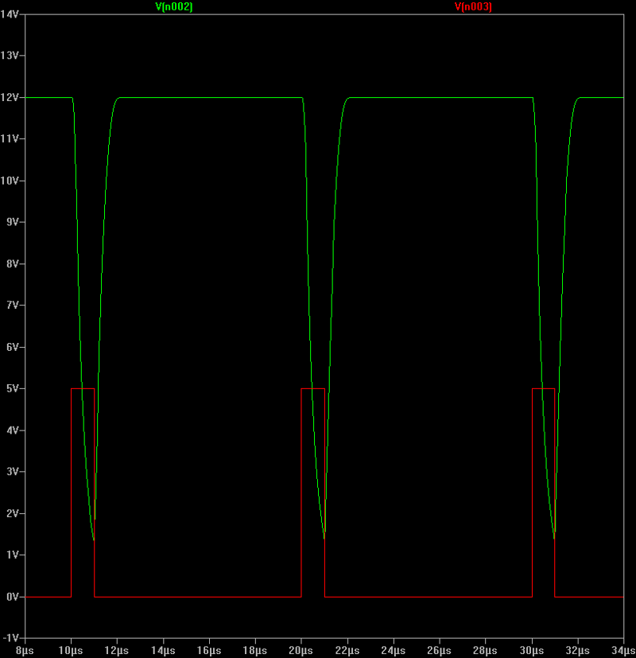Image resolution: width=636 pixels, height=658 pixels.
Task: Click the 0V label on the voltage axis
Action: tap(13, 597)
